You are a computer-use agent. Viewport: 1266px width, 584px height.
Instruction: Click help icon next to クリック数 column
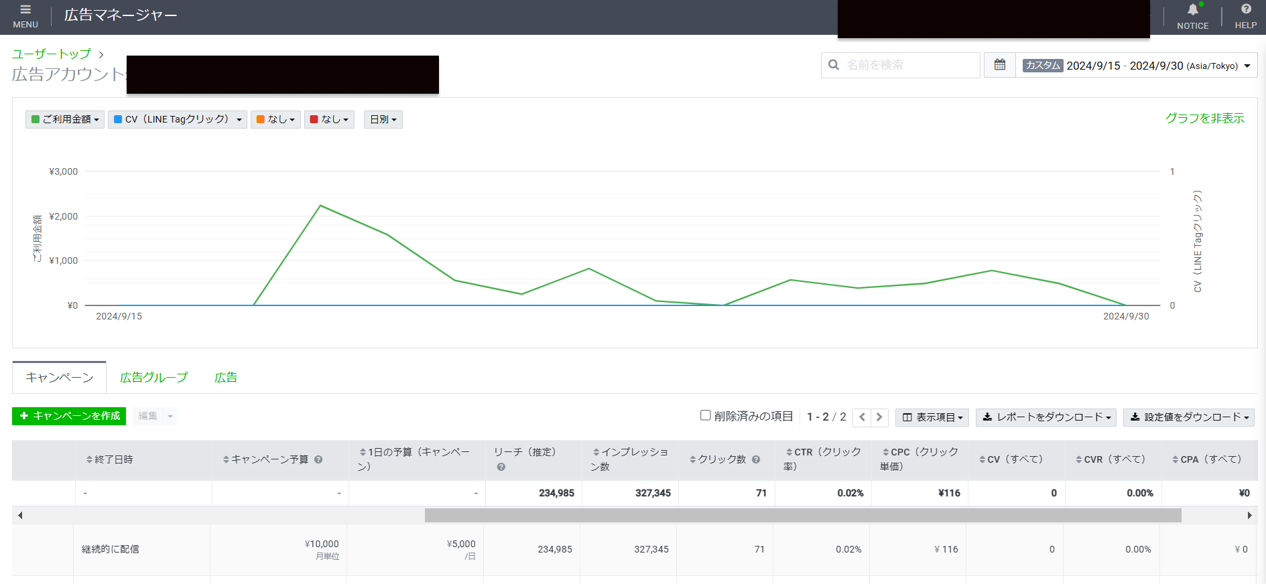coord(756,459)
